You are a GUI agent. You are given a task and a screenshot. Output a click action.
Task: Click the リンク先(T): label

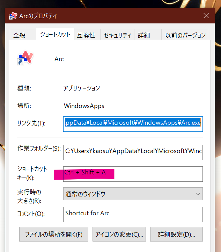[x=31, y=123]
